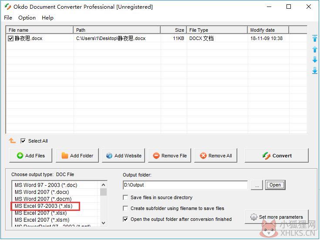Sort by File Type column header
Image resolution: width=320 pixels, height=240 pixels.
click(217, 30)
